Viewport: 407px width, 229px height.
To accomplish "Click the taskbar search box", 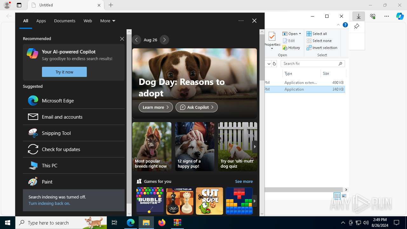I will (61, 223).
